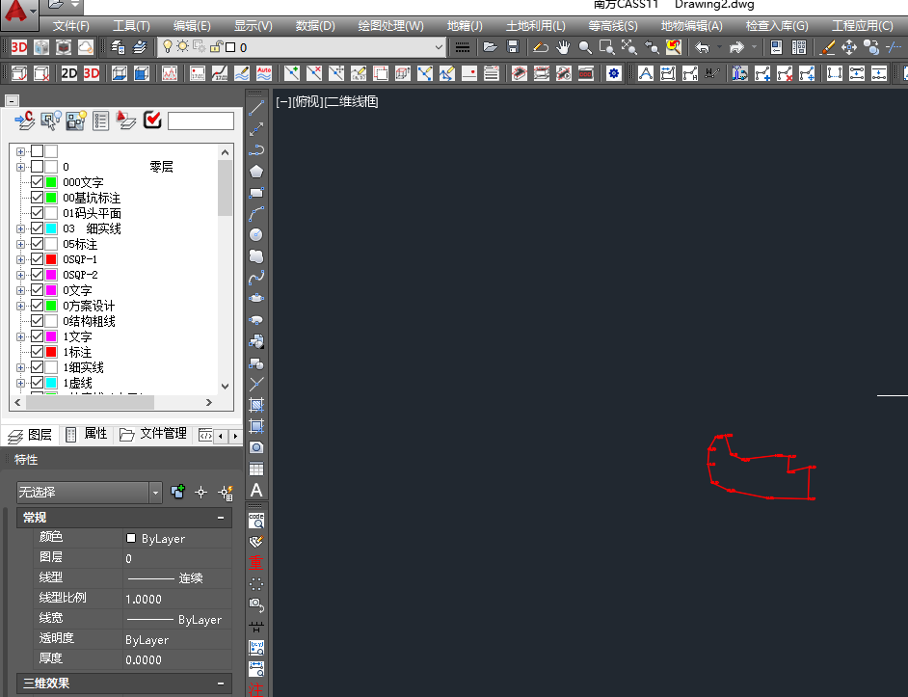Click the 二维线框 visual style label

point(352,102)
